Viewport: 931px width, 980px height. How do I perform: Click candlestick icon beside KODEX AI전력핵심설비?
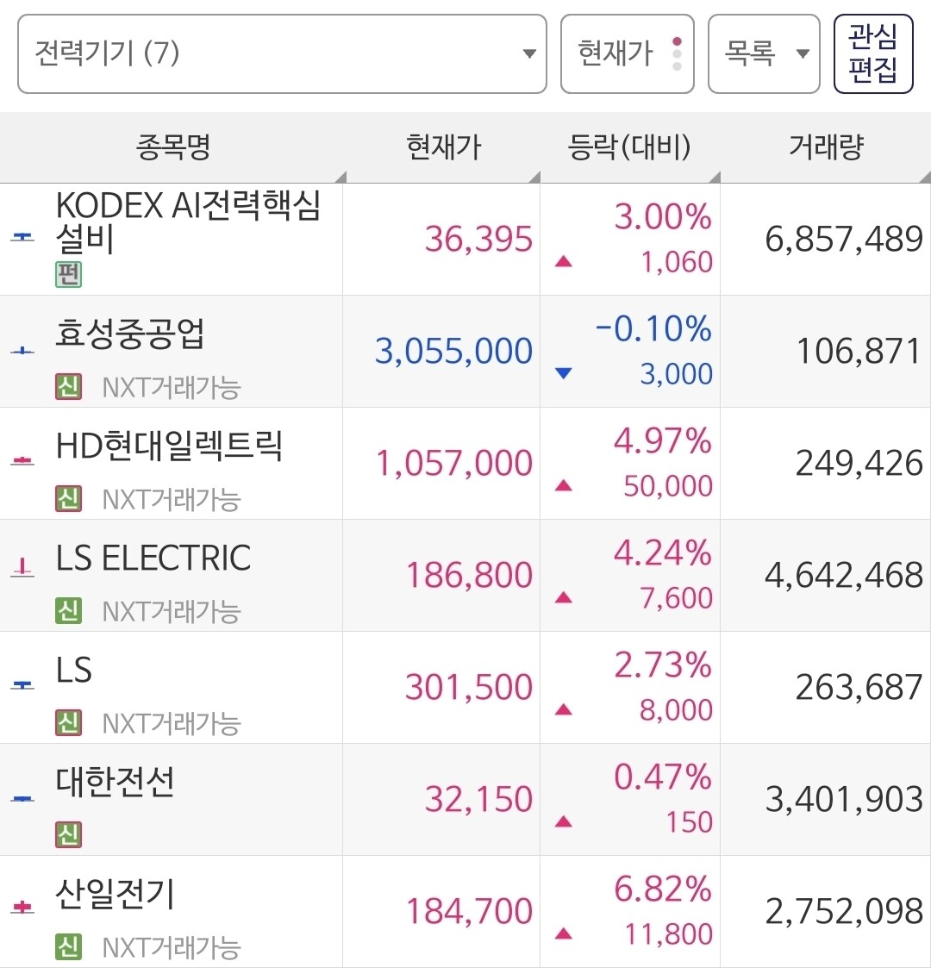(x=22, y=237)
